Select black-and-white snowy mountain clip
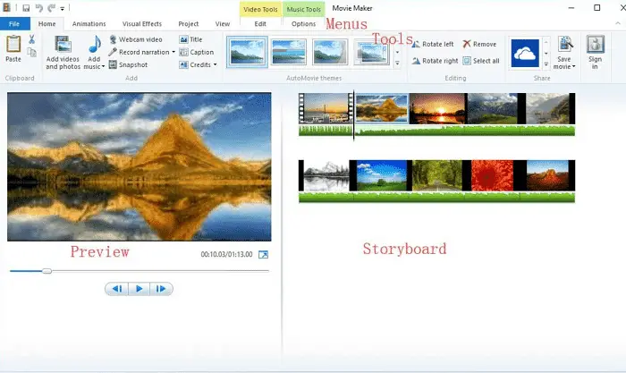 326,175
